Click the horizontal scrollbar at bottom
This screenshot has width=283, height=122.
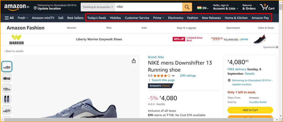(x=139, y=120)
